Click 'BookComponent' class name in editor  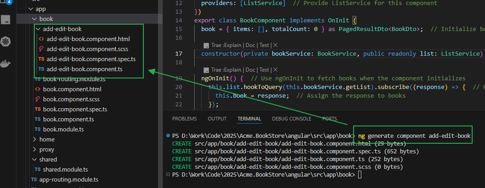click(x=263, y=21)
